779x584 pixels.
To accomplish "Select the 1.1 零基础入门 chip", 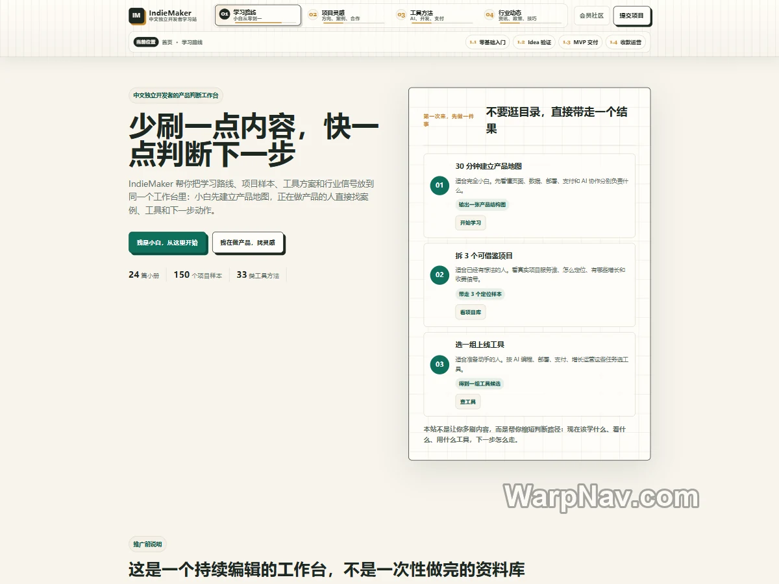I will pos(488,42).
